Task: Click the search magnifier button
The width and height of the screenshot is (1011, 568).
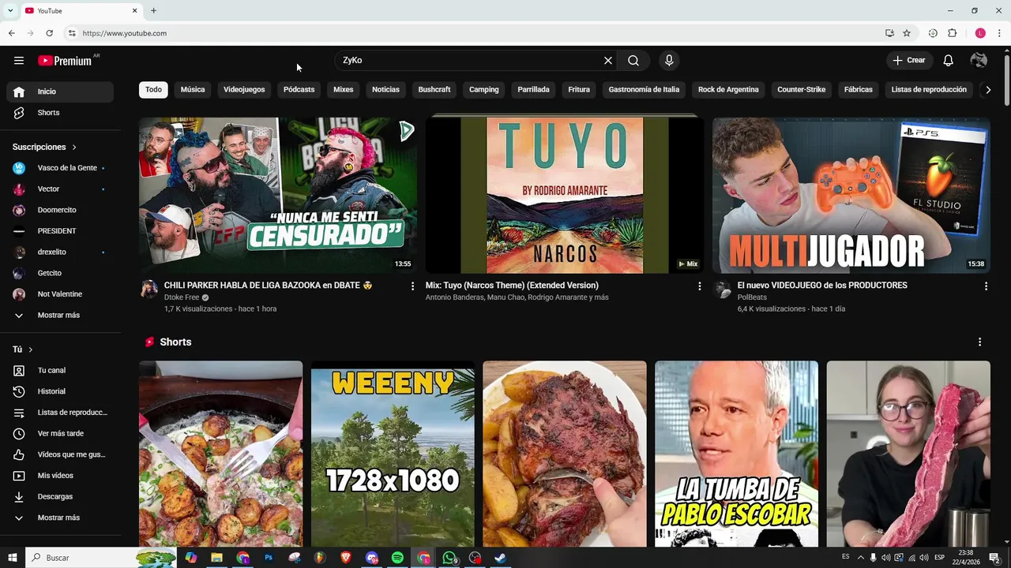Action: point(633,61)
